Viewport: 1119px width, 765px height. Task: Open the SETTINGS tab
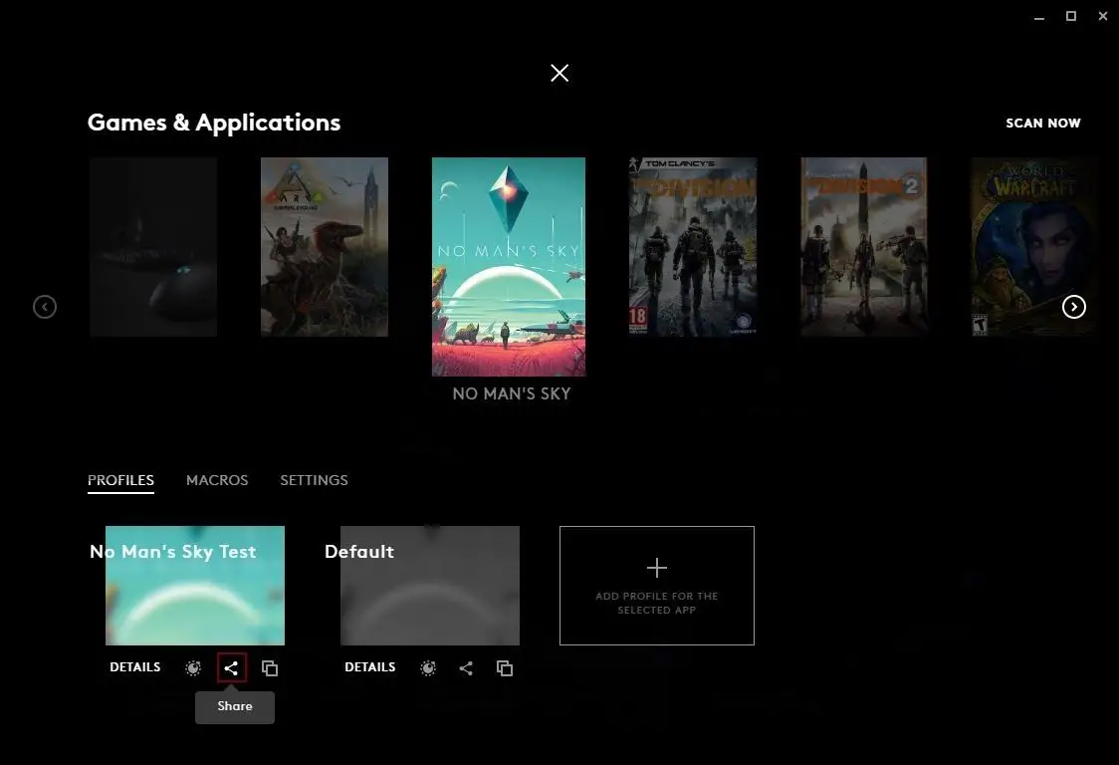[314, 480]
